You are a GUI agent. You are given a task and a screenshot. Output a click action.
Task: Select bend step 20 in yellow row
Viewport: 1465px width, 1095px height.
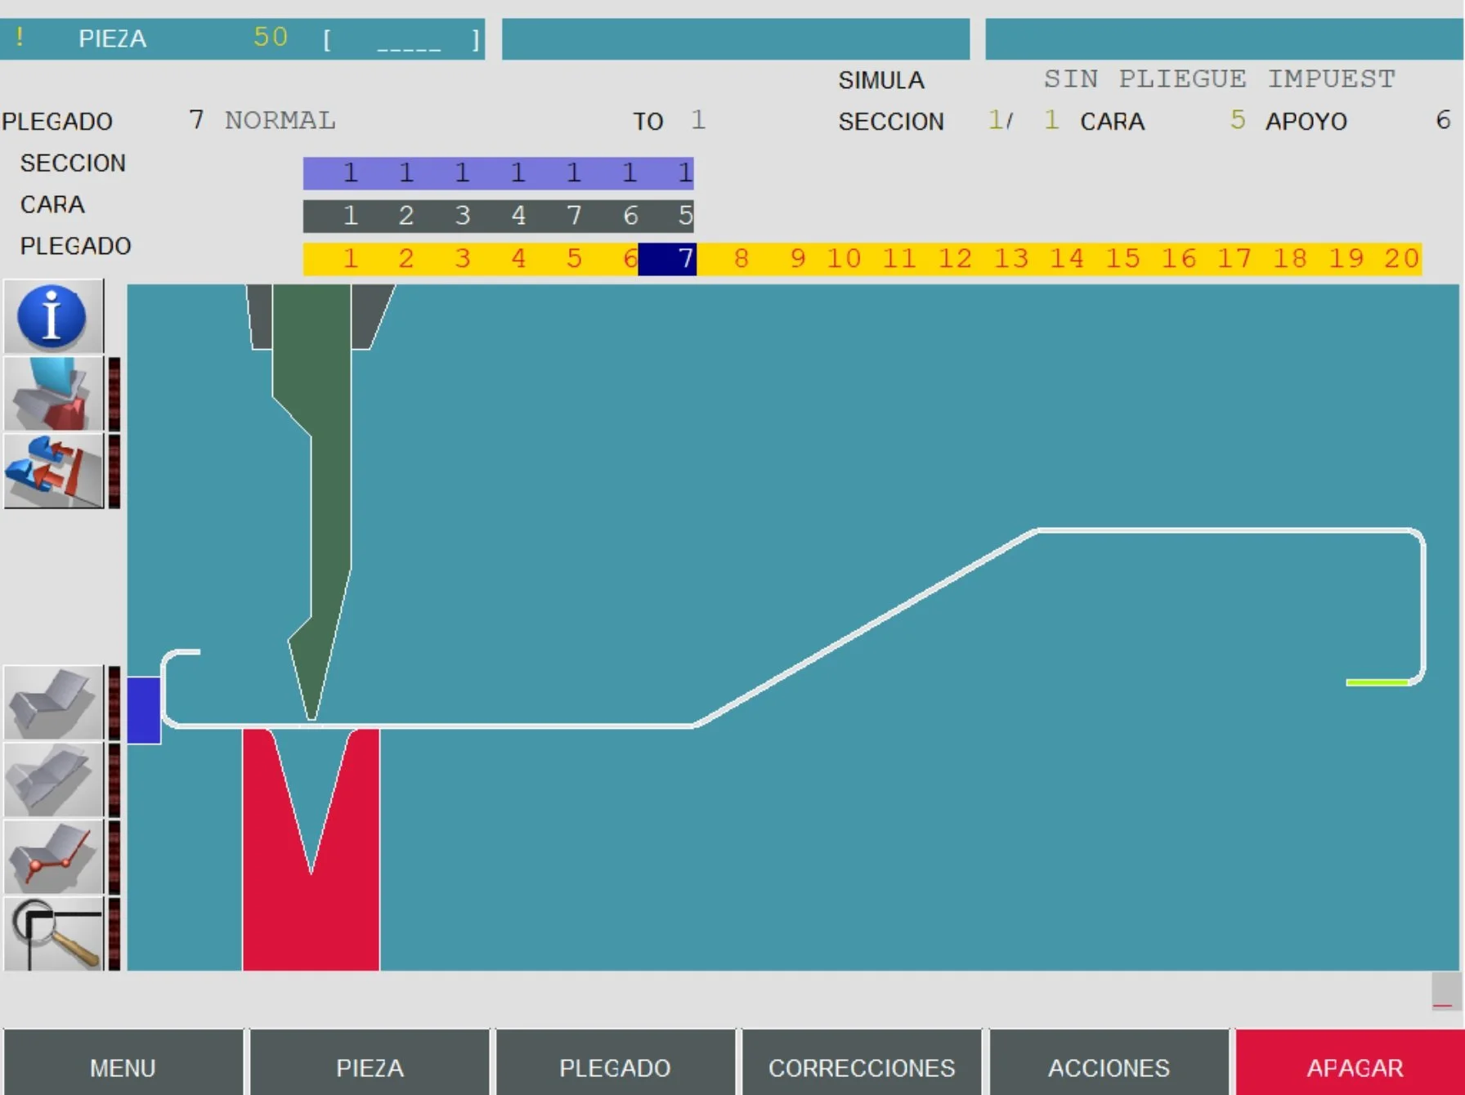pyautogui.click(x=1401, y=259)
